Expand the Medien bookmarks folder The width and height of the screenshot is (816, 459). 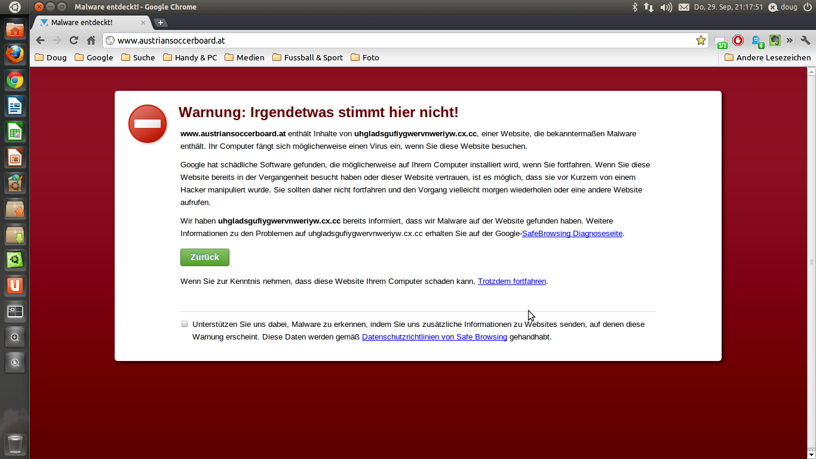pos(244,57)
